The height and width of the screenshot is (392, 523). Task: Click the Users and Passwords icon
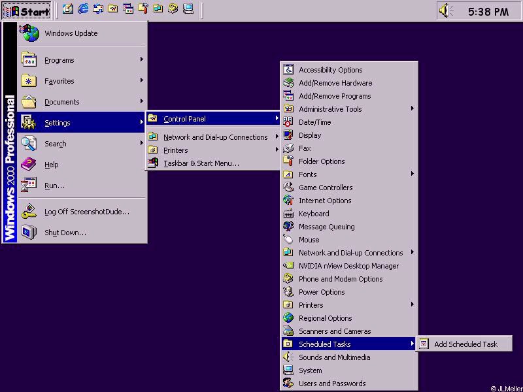tap(288, 383)
